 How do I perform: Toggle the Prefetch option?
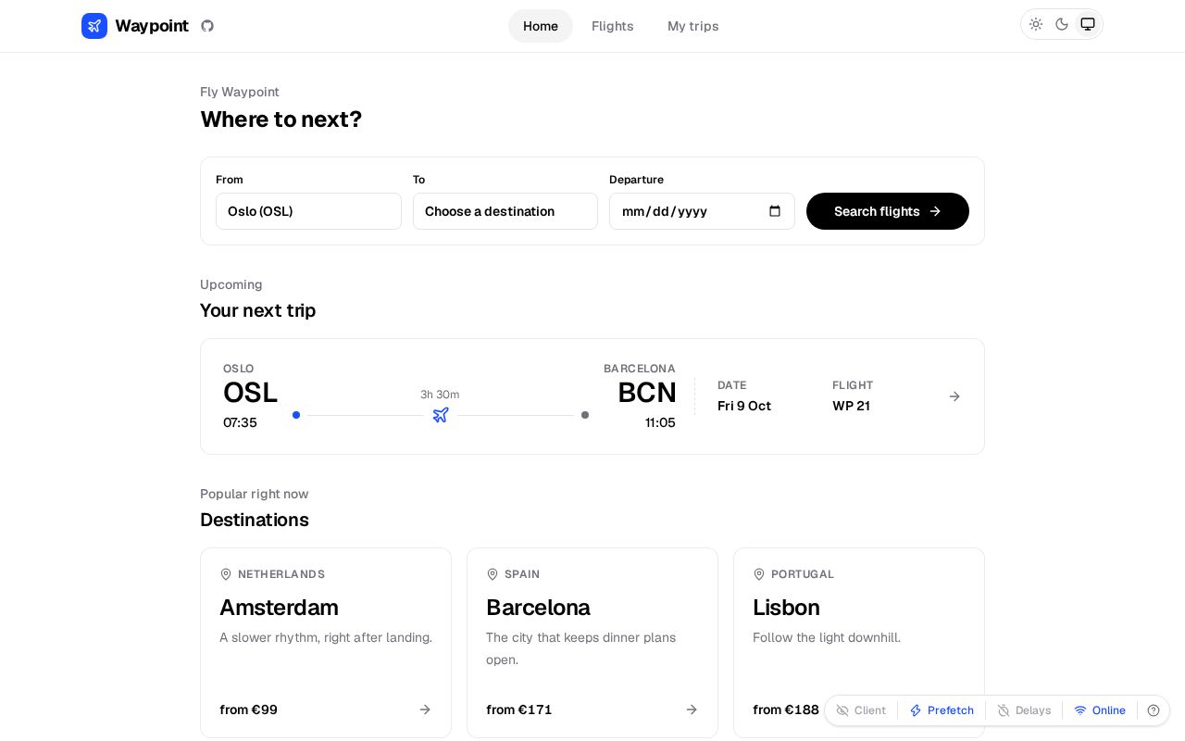pyautogui.click(x=942, y=710)
